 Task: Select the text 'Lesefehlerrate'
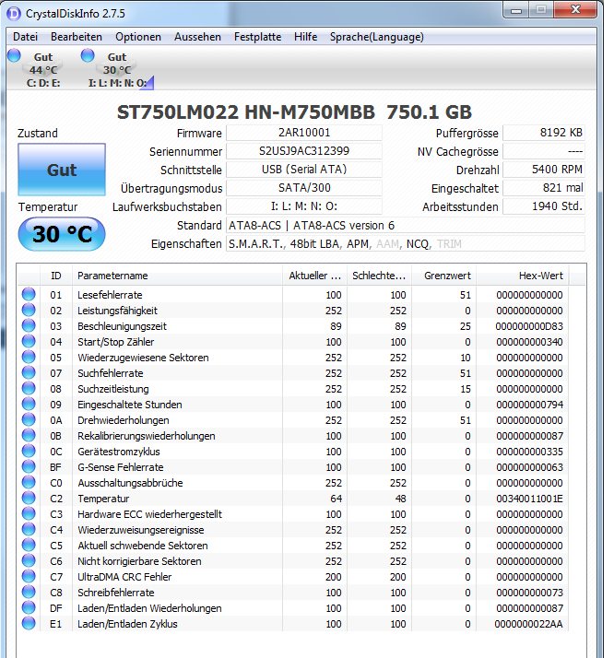click(110, 295)
